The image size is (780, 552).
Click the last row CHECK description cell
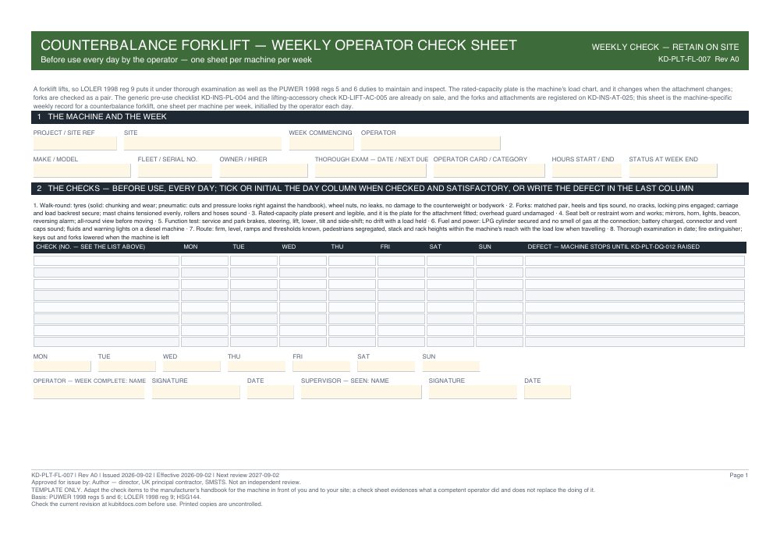tap(106, 342)
